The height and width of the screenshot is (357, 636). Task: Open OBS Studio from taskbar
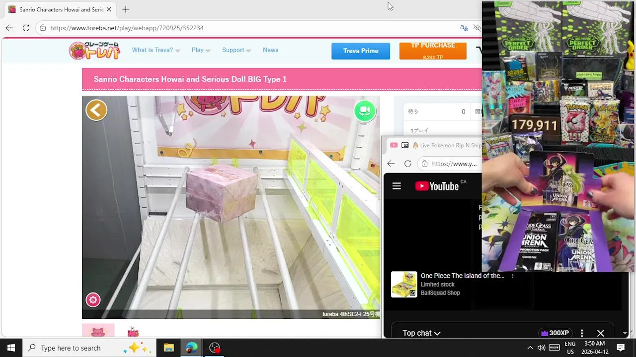215,348
